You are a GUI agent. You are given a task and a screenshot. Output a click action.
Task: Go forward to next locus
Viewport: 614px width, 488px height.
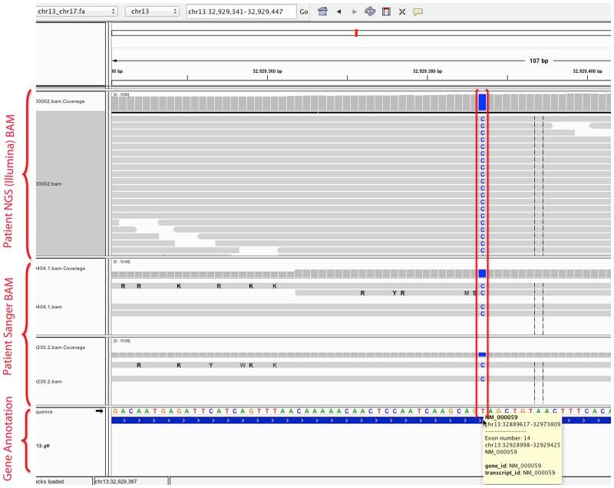(x=353, y=12)
